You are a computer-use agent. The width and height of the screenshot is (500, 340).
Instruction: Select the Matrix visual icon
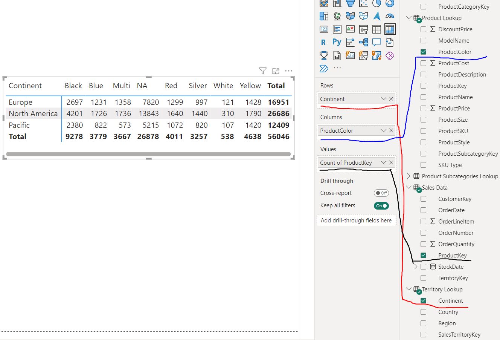390,29
